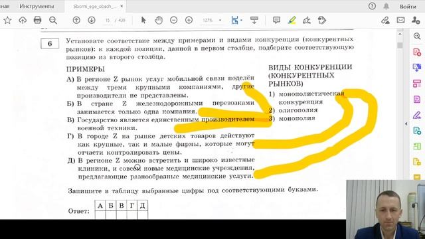Open the sign document pen tool
Image resolution: width=425 pixels, height=239 pixels.
(307, 21)
